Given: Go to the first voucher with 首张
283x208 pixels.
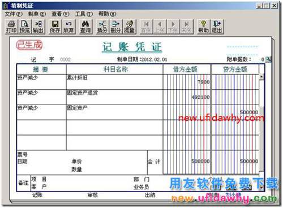Looking at the screenshot, I should (146, 27).
